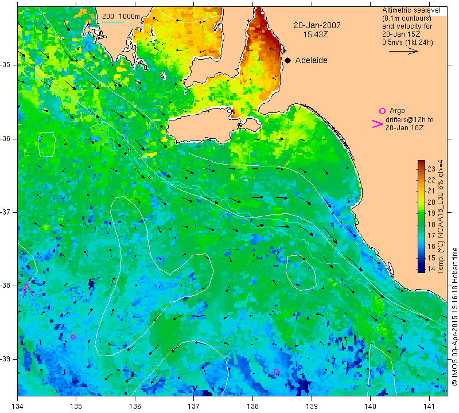This screenshot has width=459, height=413.
Task: Click the 23 label on temperature scale
Action: click(x=431, y=169)
